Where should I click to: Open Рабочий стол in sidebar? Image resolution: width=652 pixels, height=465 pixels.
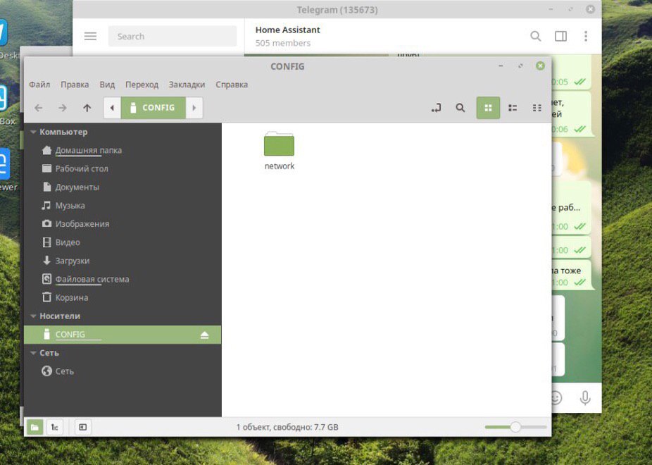coord(123,168)
